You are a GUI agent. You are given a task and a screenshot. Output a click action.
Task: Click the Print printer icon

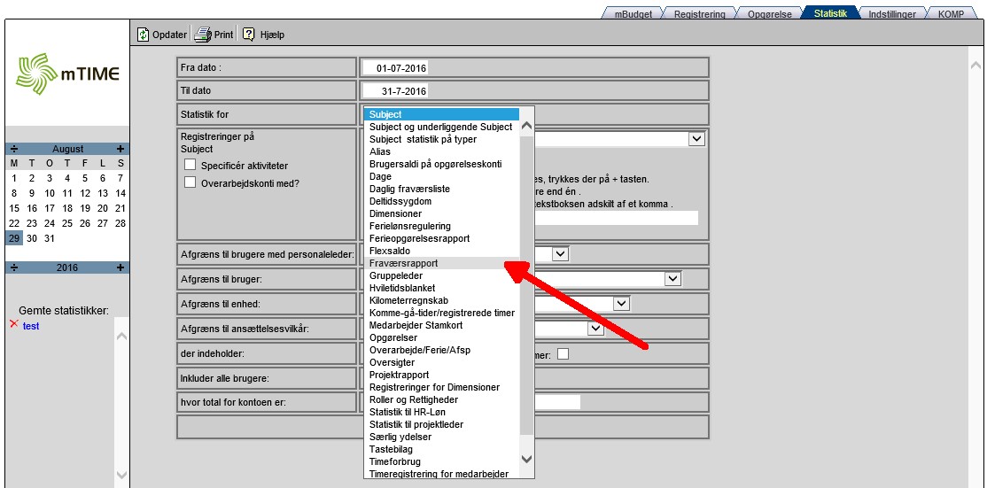pos(202,35)
